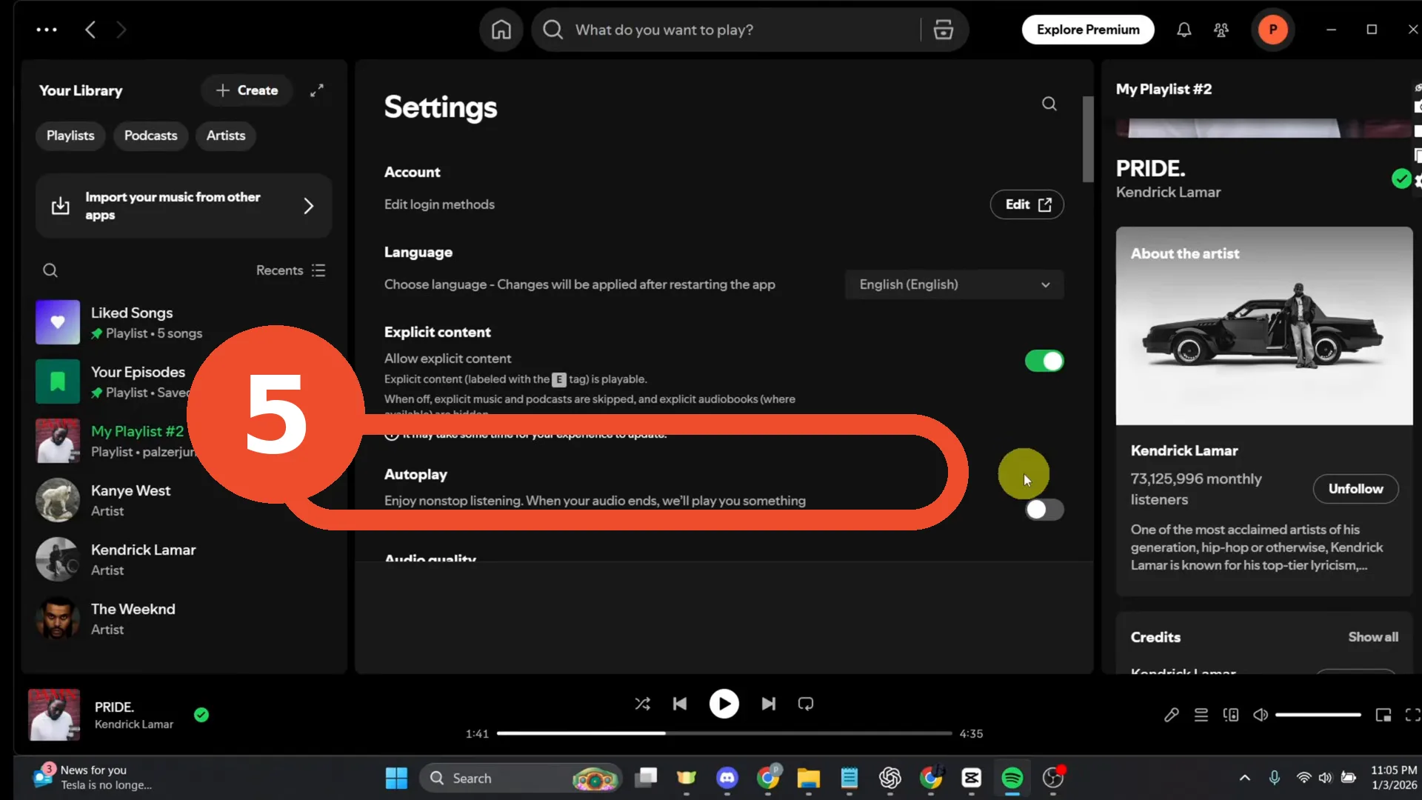The width and height of the screenshot is (1422, 800).
Task: Open the Recents sort options
Action: click(x=290, y=270)
